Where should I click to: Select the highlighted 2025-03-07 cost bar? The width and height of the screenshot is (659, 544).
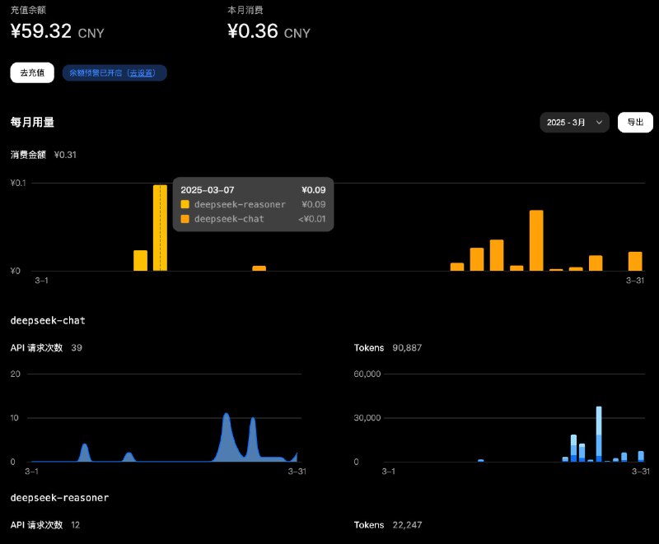point(160,228)
